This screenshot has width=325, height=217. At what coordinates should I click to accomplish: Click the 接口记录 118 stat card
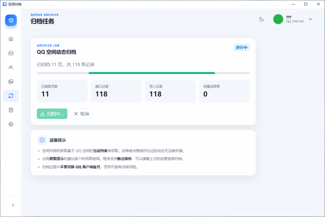(x=116, y=91)
